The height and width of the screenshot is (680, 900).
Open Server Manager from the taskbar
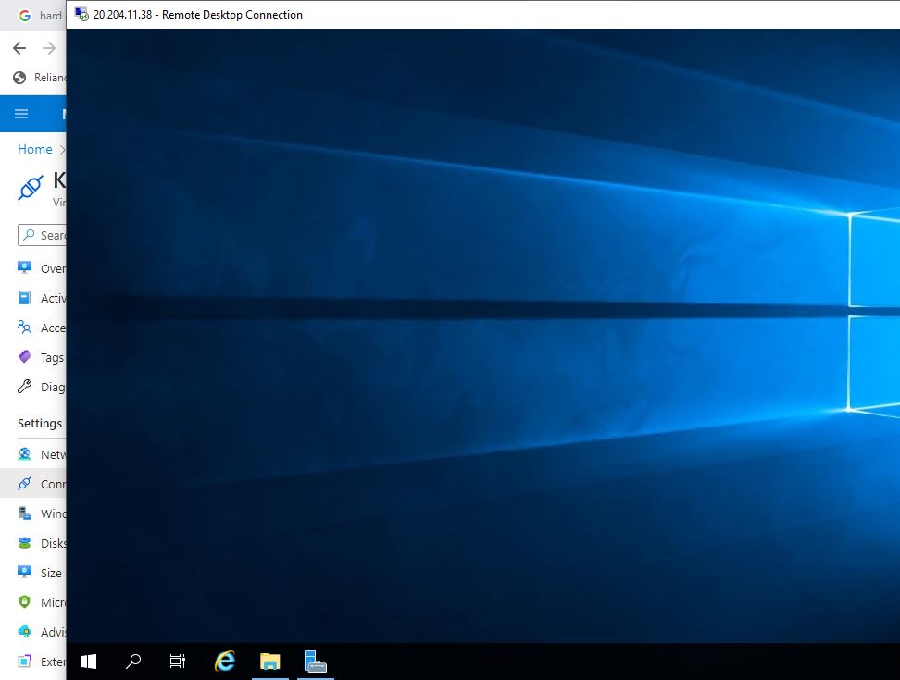pos(316,661)
